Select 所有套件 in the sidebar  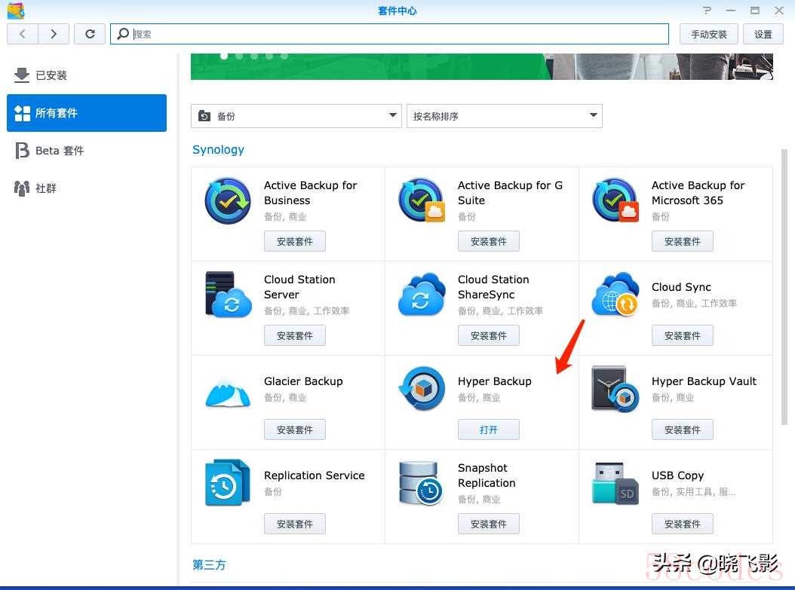pyautogui.click(x=87, y=113)
